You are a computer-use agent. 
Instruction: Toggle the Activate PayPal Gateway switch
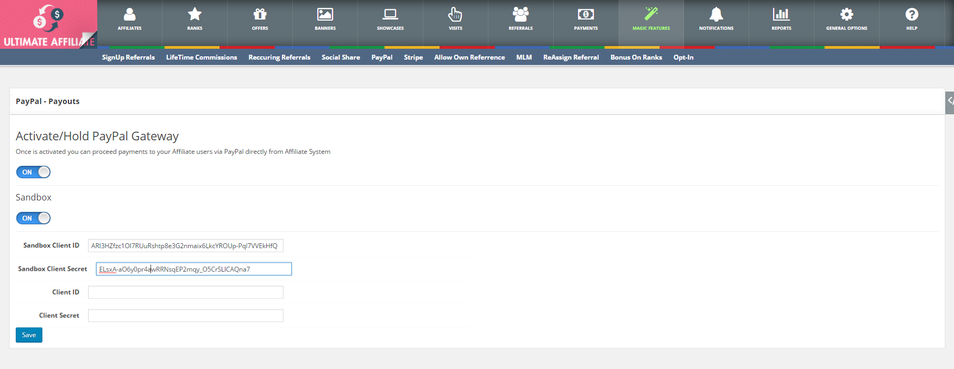(x=33, y=172)
